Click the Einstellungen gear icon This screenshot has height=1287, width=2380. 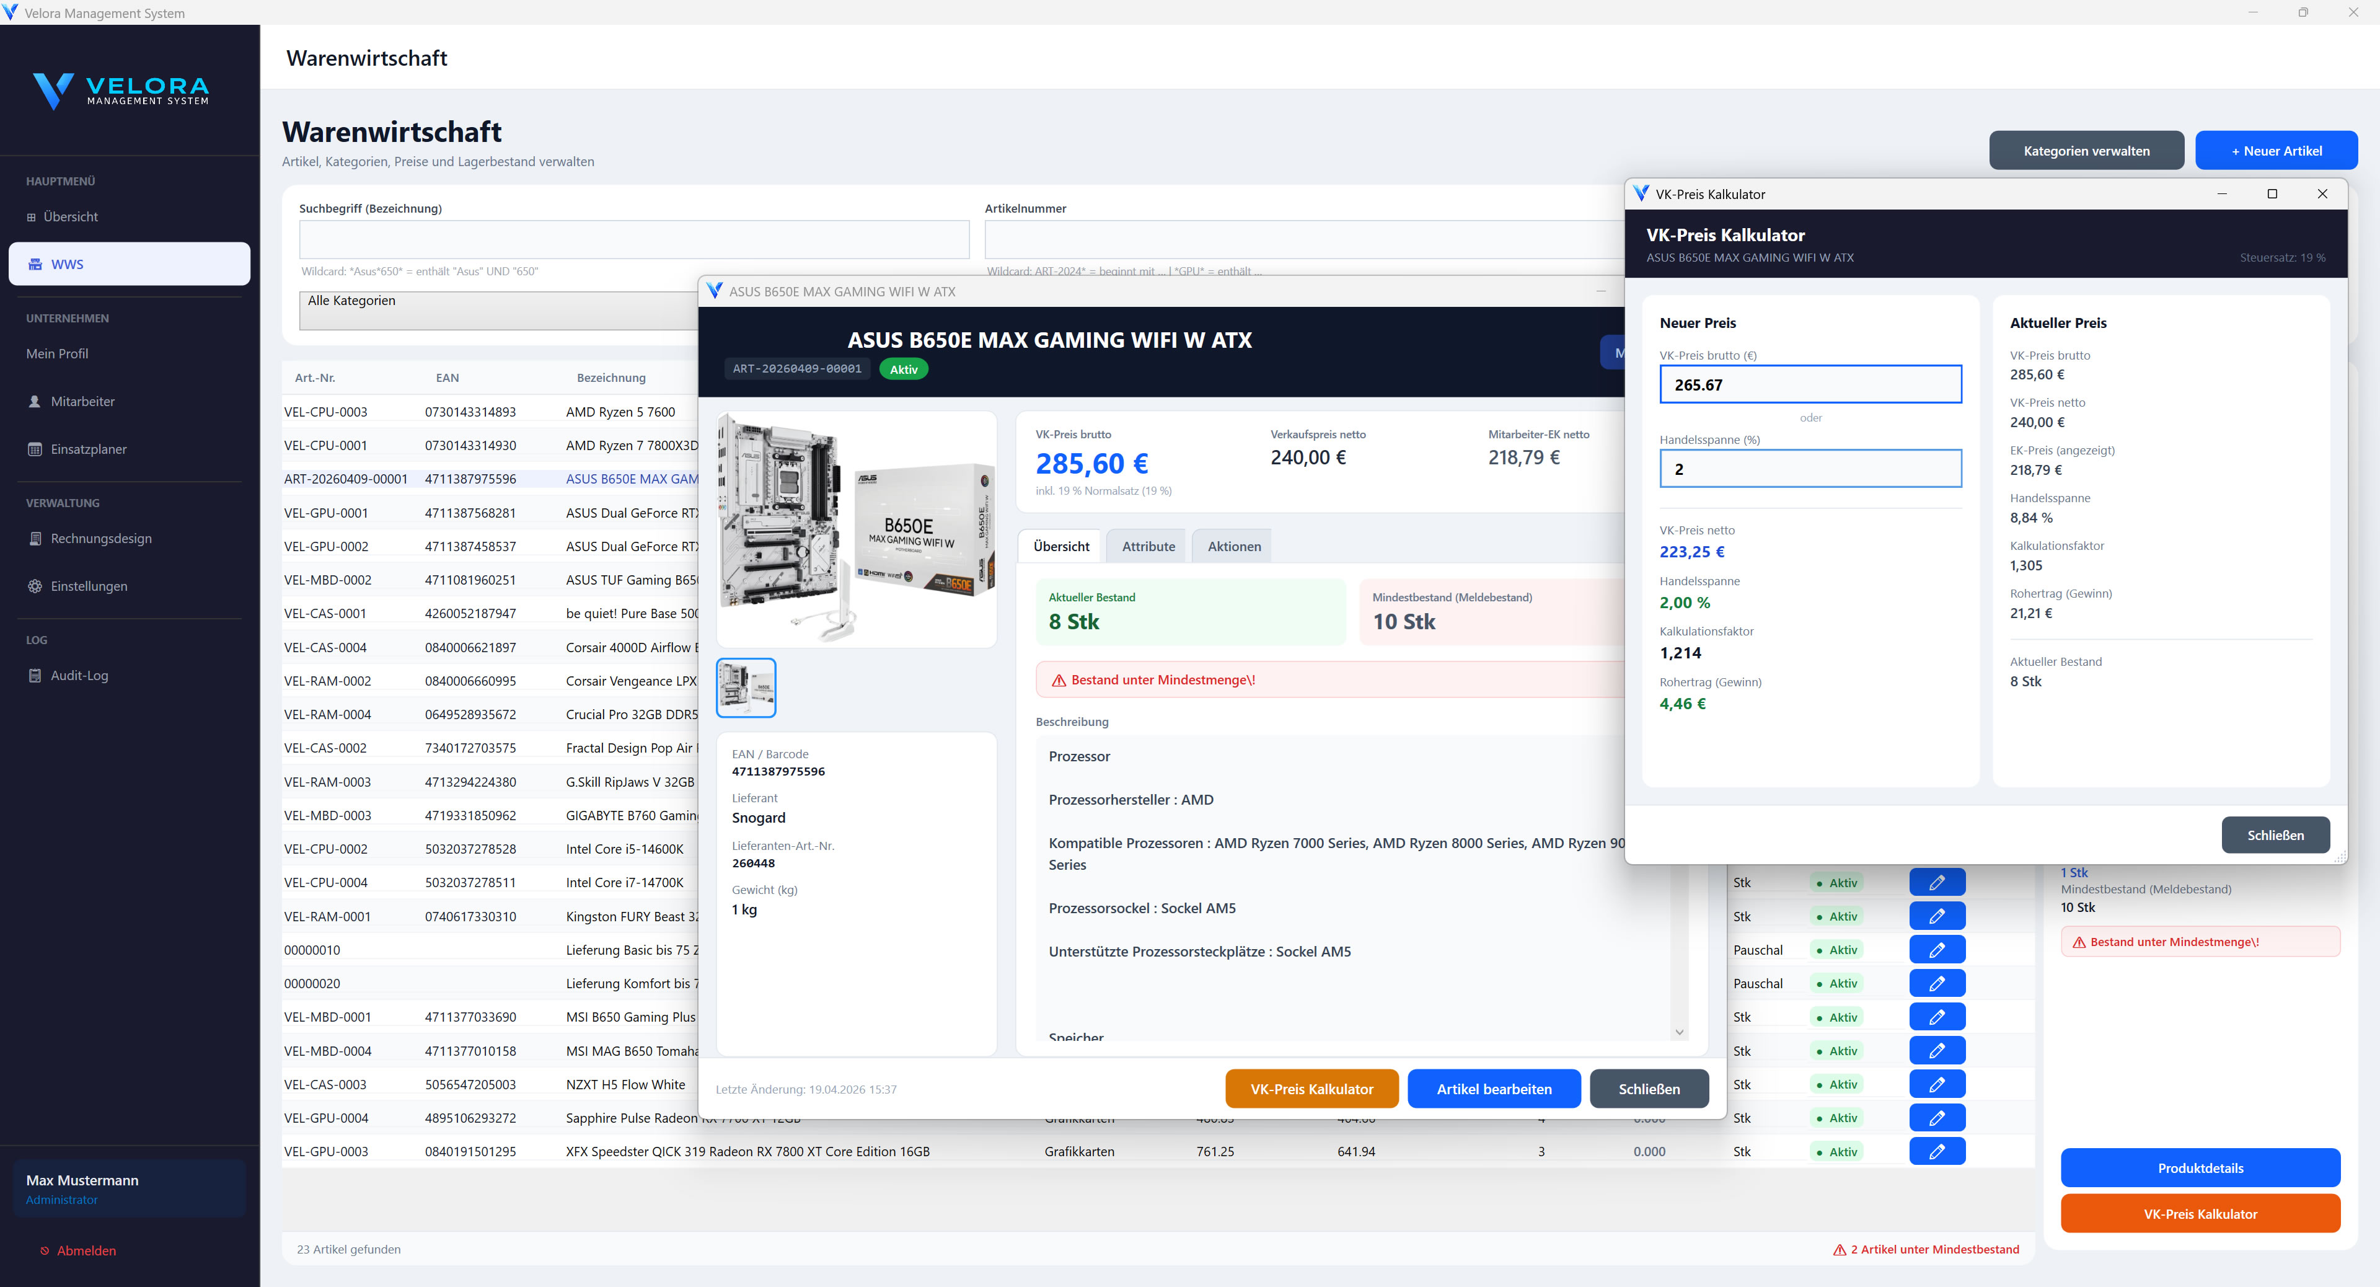pyautogui.click(x=35, y=586)
